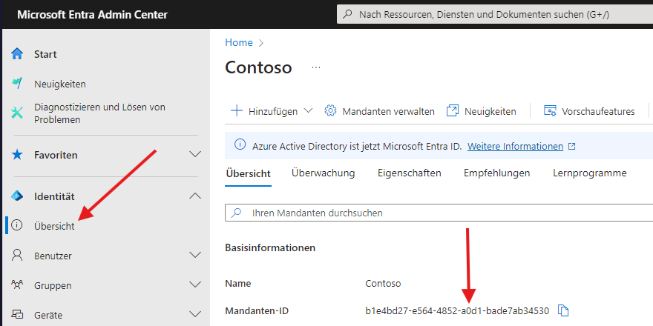Click the gear icon for Mandanten verwalten
The width and height of the screenshot is (653, 326).
click(330, 110)
